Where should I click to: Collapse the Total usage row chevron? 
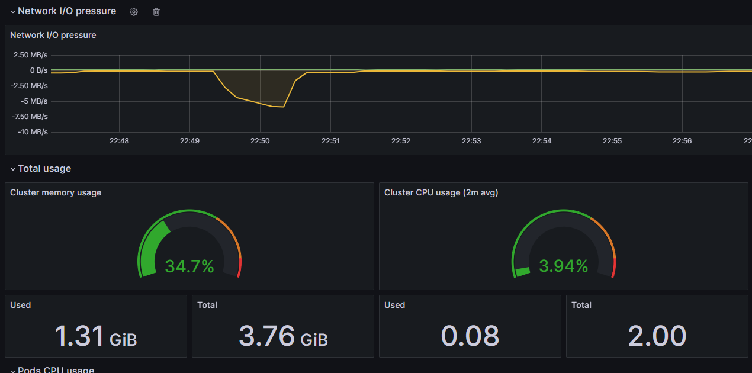(x=12, y=169)
